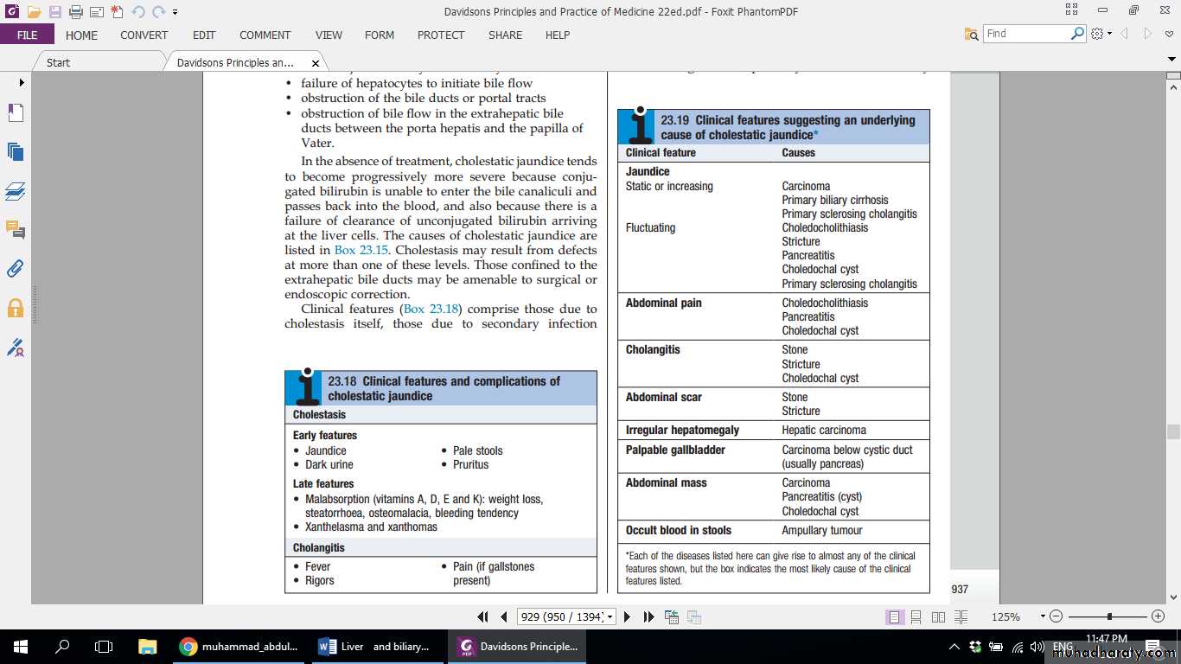
Task: Enable single page view mode
Action: tap(894, 616)
